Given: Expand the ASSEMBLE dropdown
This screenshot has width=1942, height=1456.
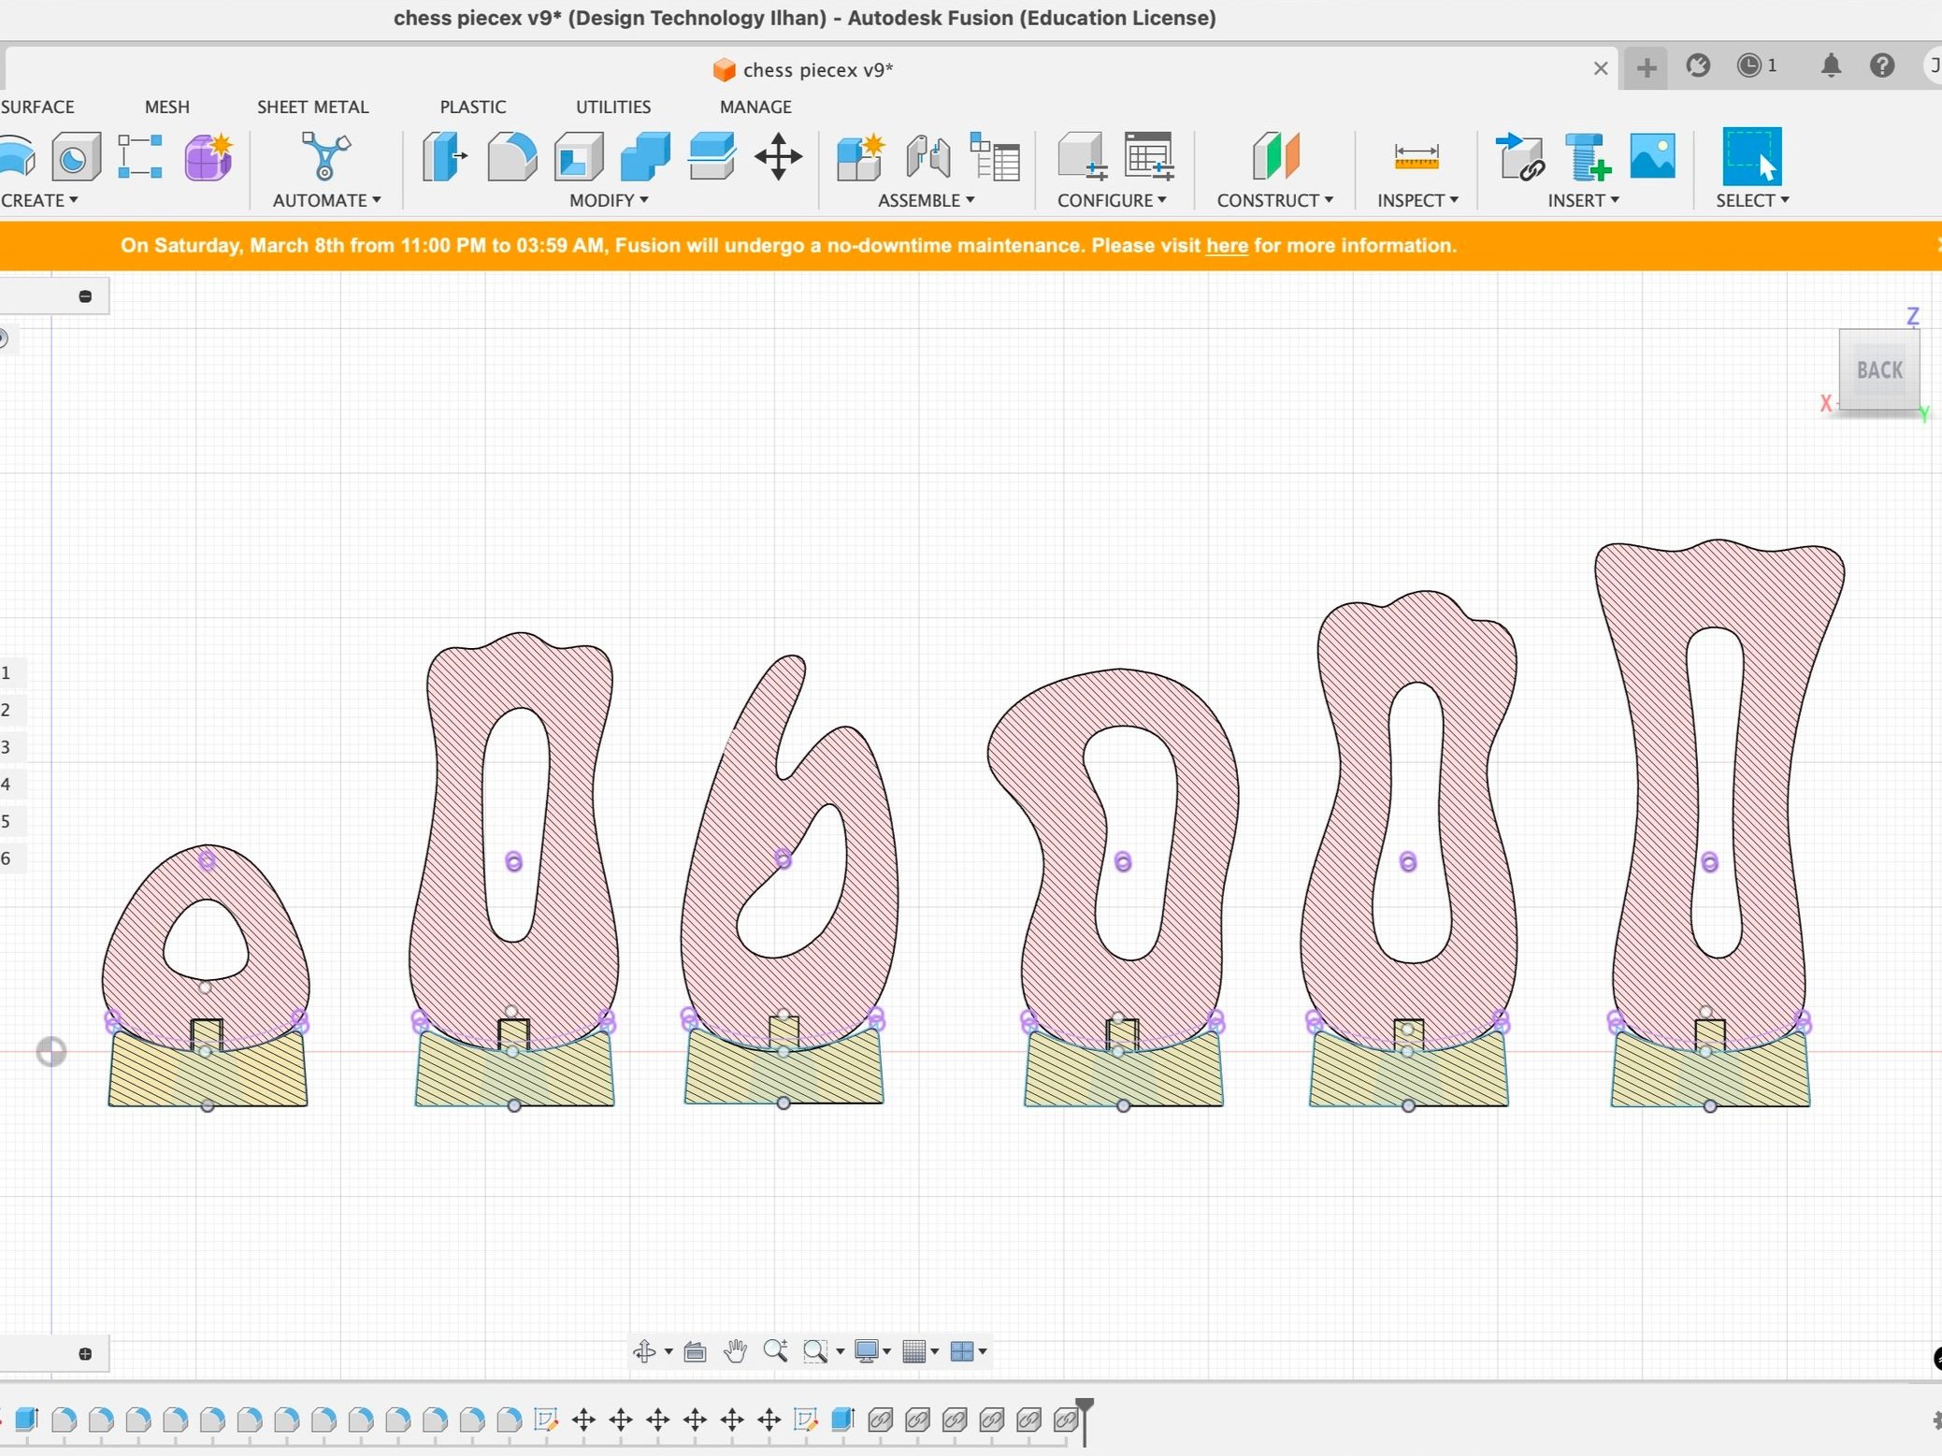Looking at the screenshot, I should point(927,200).
